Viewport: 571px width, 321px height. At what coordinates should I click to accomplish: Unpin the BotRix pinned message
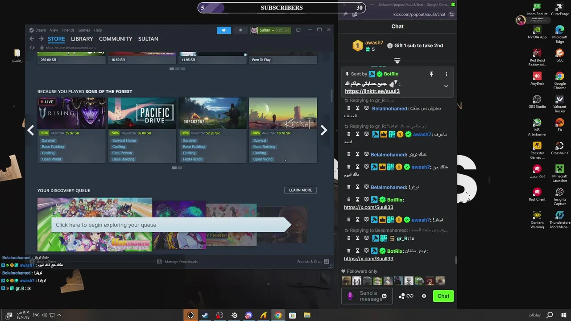tap(431, 74)
